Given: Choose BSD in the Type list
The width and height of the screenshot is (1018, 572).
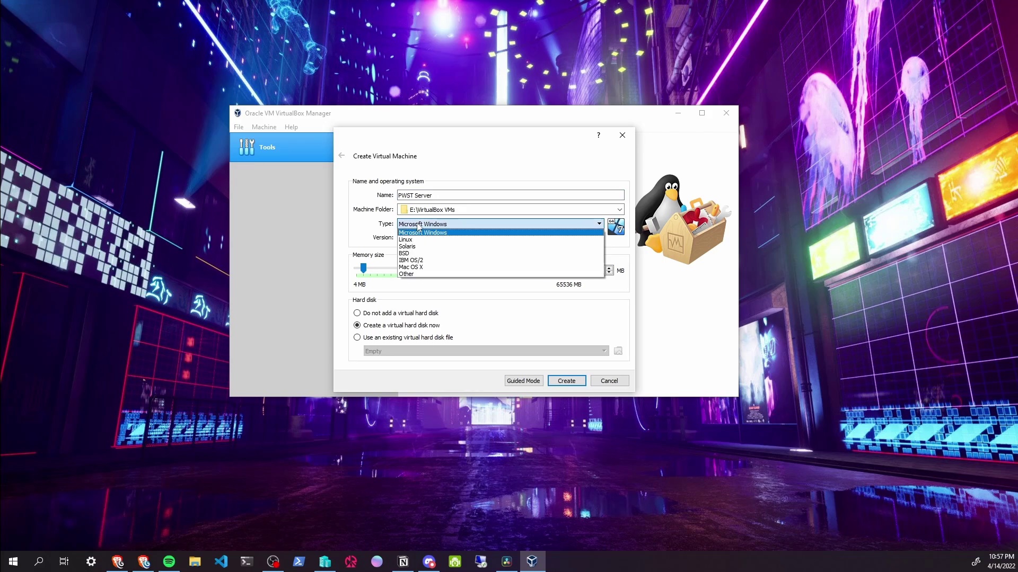Looking at the screenshot, I should coord(501,253).
